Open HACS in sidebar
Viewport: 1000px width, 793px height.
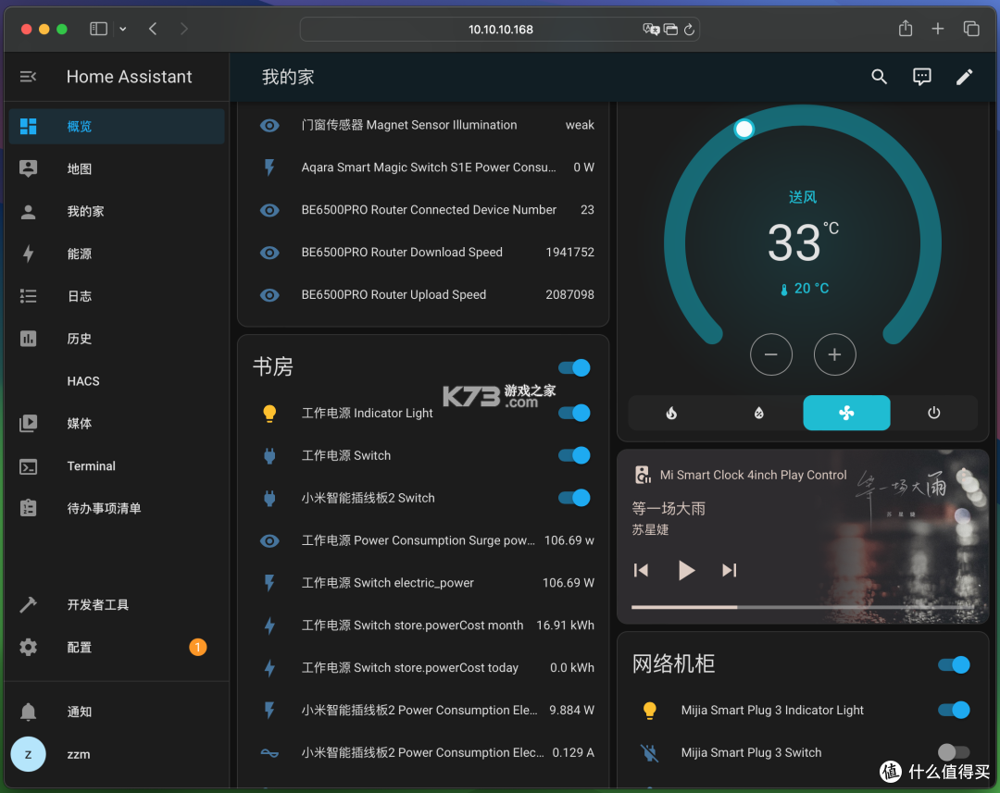tap(117, 381)
